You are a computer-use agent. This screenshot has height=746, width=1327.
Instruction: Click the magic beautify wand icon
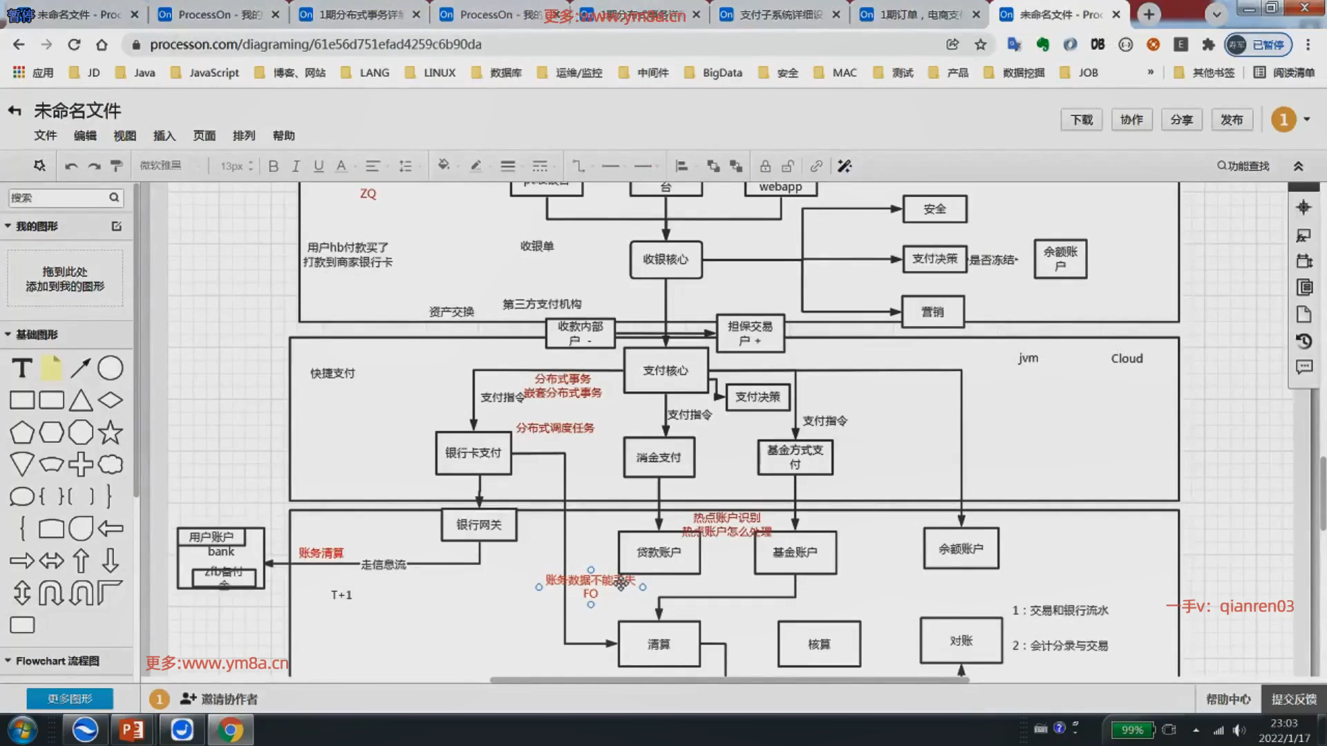[845, 166]
